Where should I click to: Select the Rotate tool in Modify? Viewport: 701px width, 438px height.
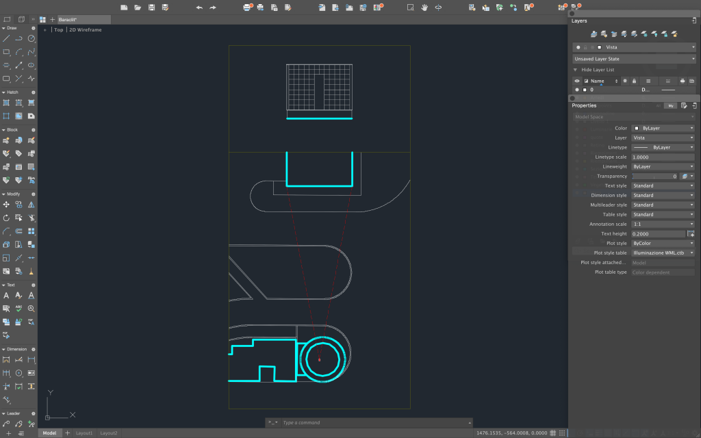6,218
